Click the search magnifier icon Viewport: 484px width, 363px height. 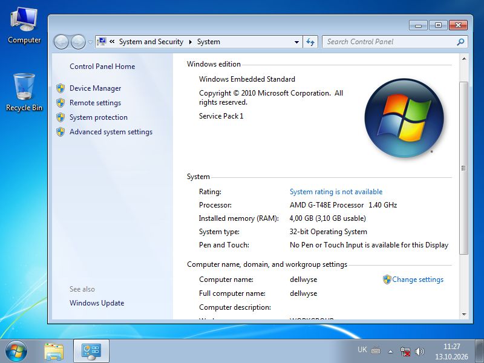click(x=460, y=42)
